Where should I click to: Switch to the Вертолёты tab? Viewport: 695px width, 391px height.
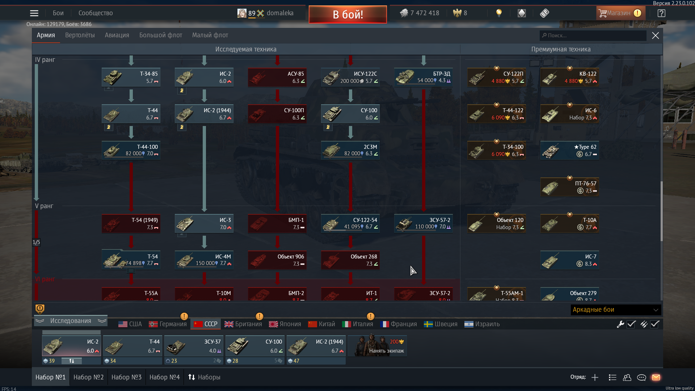(80, 35)
